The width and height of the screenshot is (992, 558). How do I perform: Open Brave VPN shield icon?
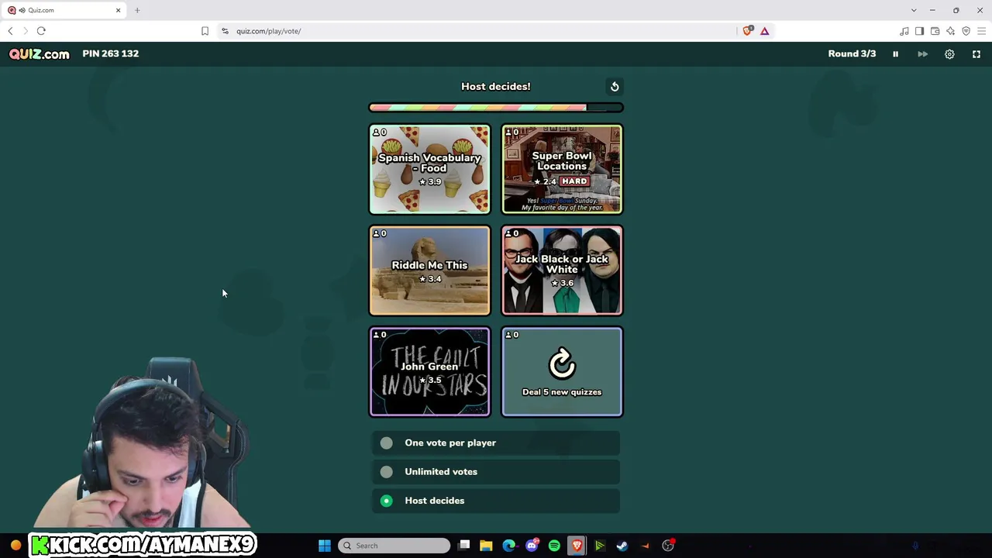[x=966, y=31]
